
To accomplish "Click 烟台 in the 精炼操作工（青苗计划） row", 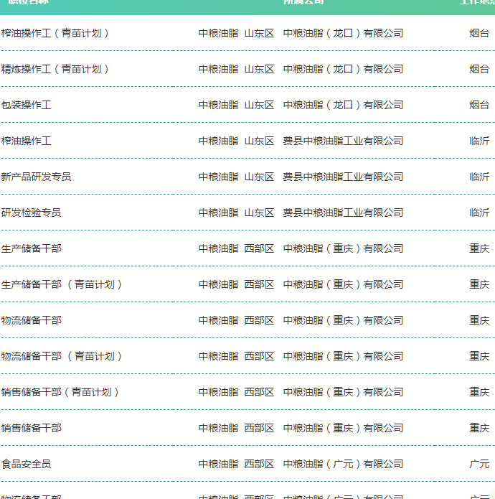I will click(479, 69).
